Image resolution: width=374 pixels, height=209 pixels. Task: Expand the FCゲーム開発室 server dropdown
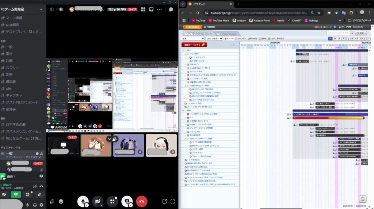(x=41, y=9)
